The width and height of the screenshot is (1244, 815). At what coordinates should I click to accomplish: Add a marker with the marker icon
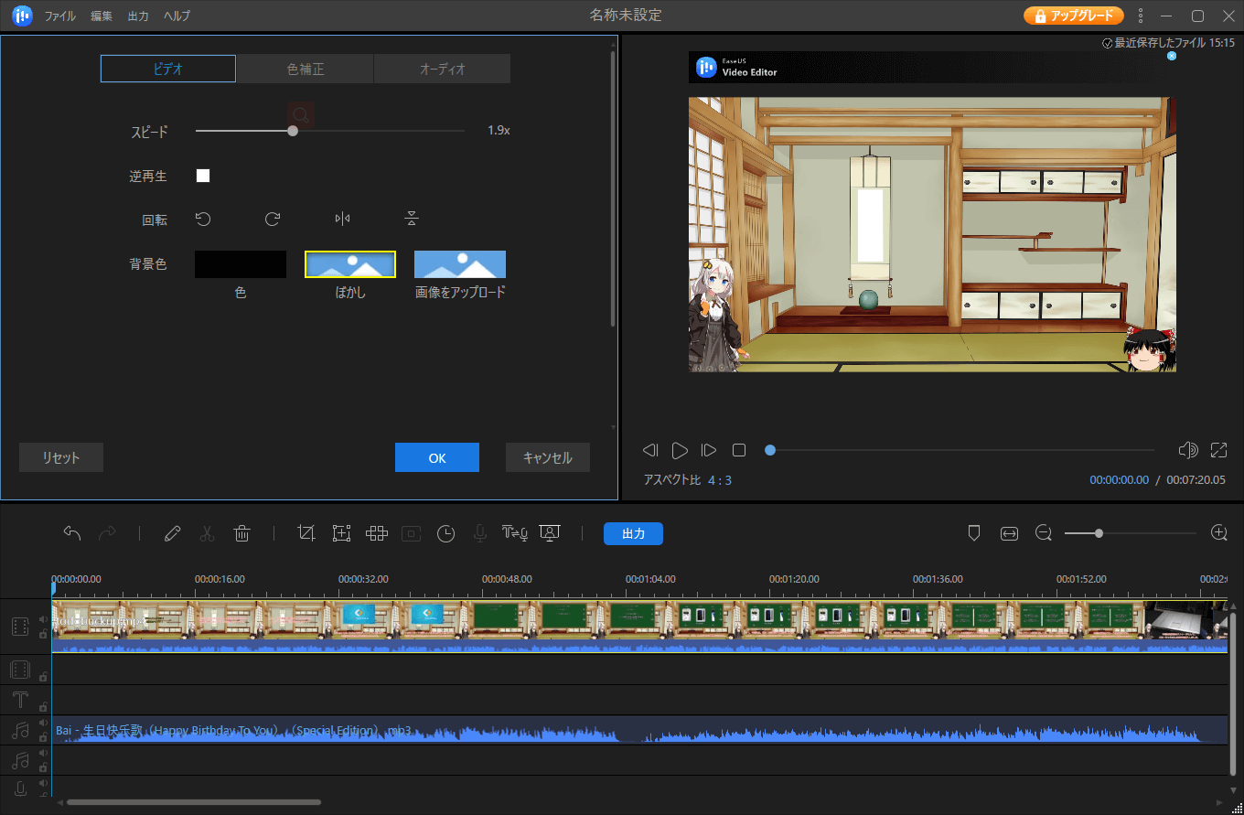click(x=974, y=533)
